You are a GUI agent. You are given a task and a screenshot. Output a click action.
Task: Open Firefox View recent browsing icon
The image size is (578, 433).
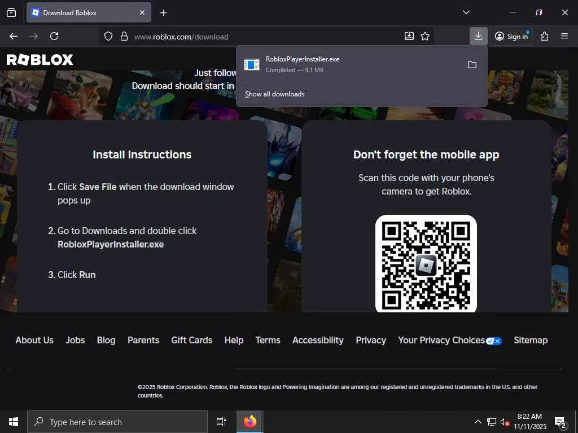coord(11,13)
